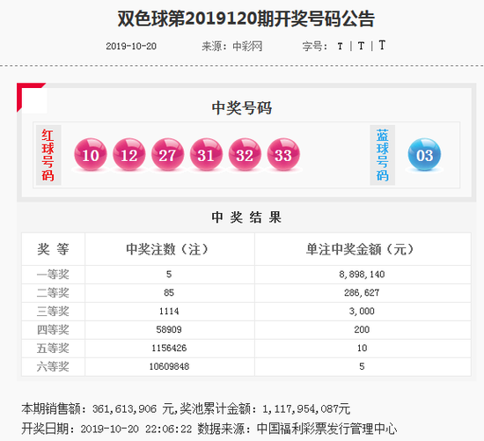
Task: Click red ball number 10
Action: (x=91, y=154)
